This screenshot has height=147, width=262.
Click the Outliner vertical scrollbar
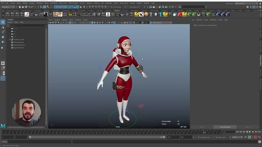[x=46, y=77]
